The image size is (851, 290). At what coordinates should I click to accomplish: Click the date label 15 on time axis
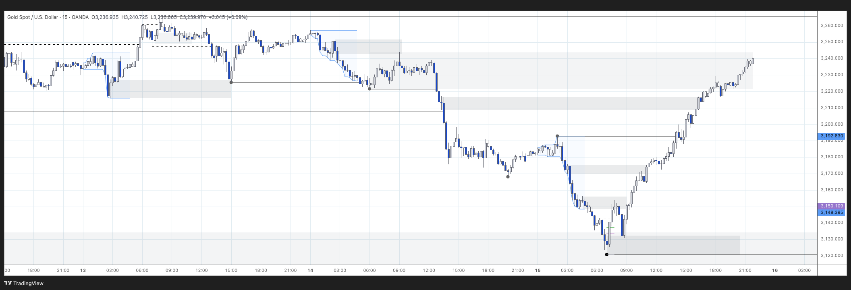[538, 270]
